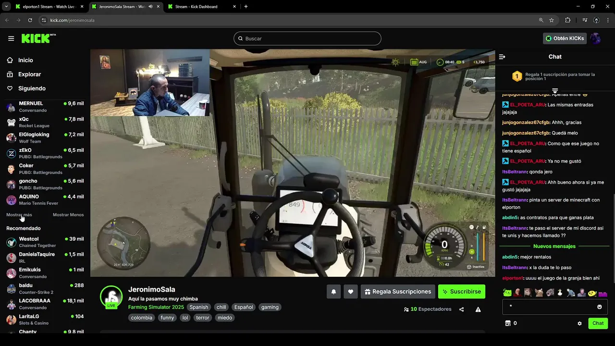Screen dimensions: 615x346
Task: Pick the white duck emote
Action: [x=560, y=293]
